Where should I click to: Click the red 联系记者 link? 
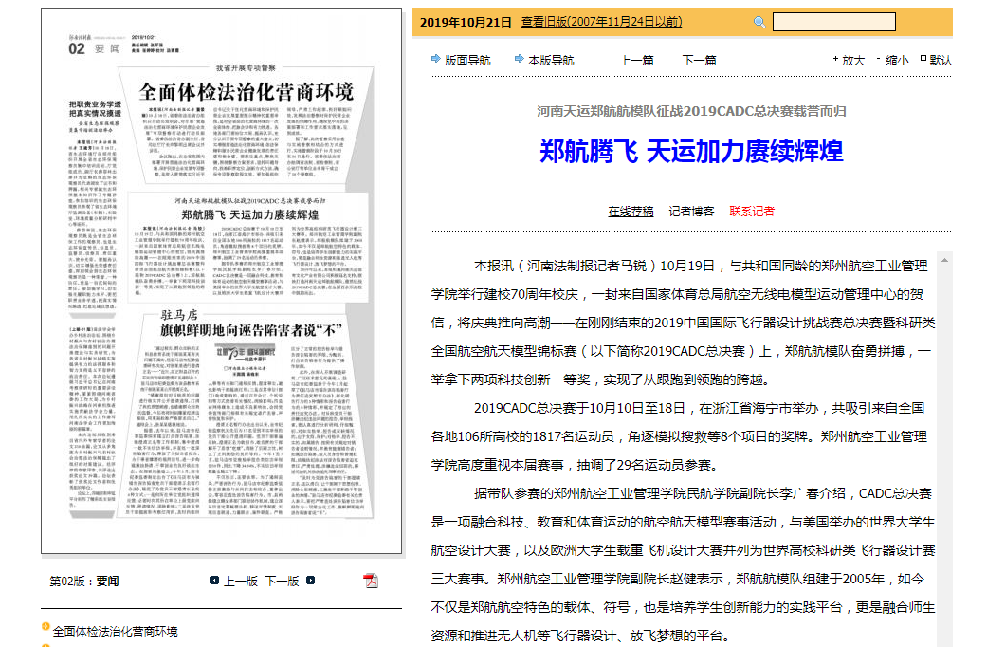[752, 211]
